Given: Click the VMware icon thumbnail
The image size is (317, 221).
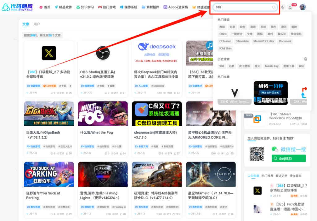Looking at the screenshot, I should [x=257, y=119].
